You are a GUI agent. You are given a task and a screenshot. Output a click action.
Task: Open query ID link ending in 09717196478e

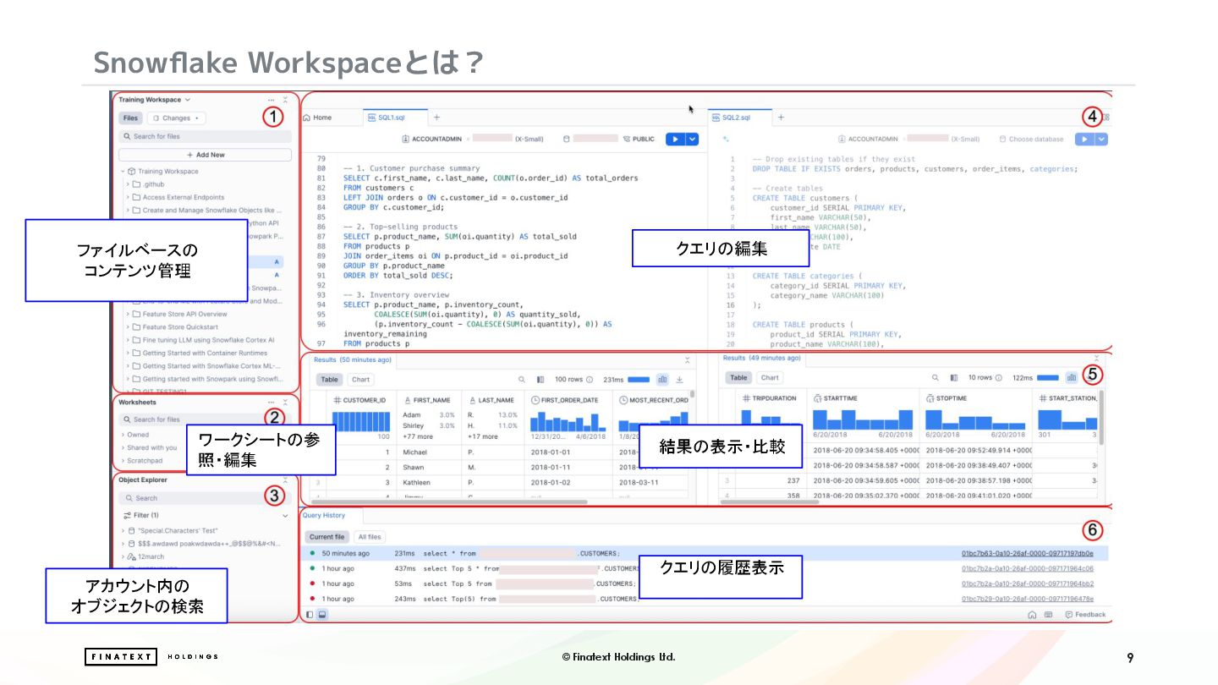click(1028, 599)
